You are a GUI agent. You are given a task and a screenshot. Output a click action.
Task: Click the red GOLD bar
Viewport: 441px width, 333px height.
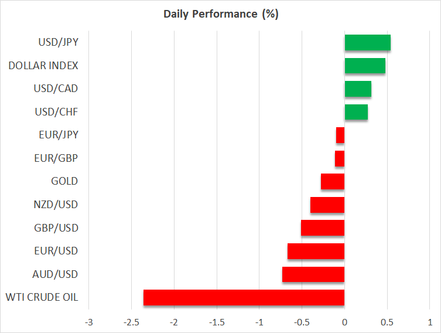pyautogui.click(x=333, y=182)
